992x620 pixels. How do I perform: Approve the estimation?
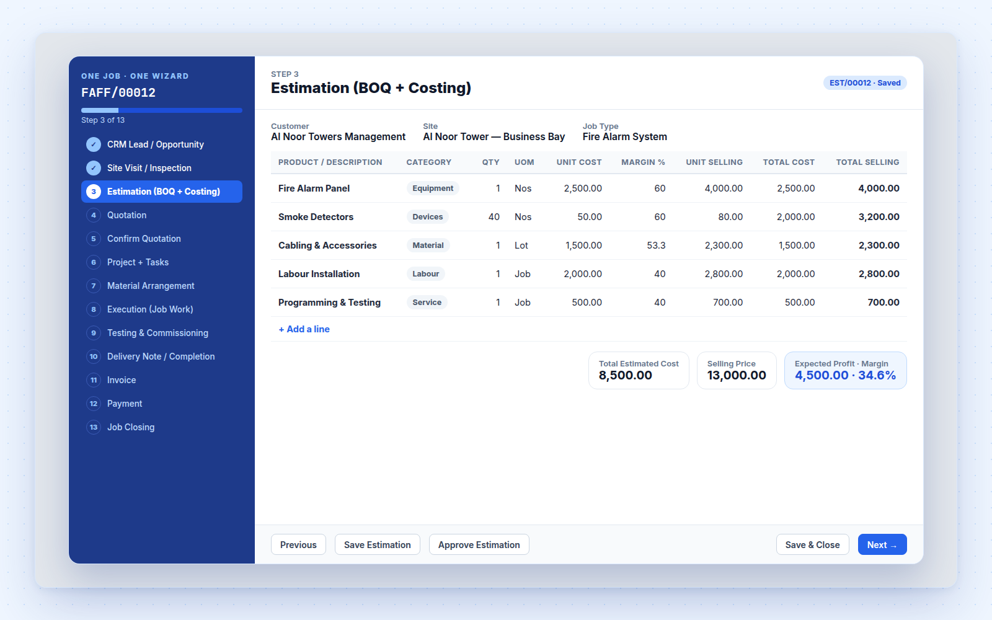479,544
